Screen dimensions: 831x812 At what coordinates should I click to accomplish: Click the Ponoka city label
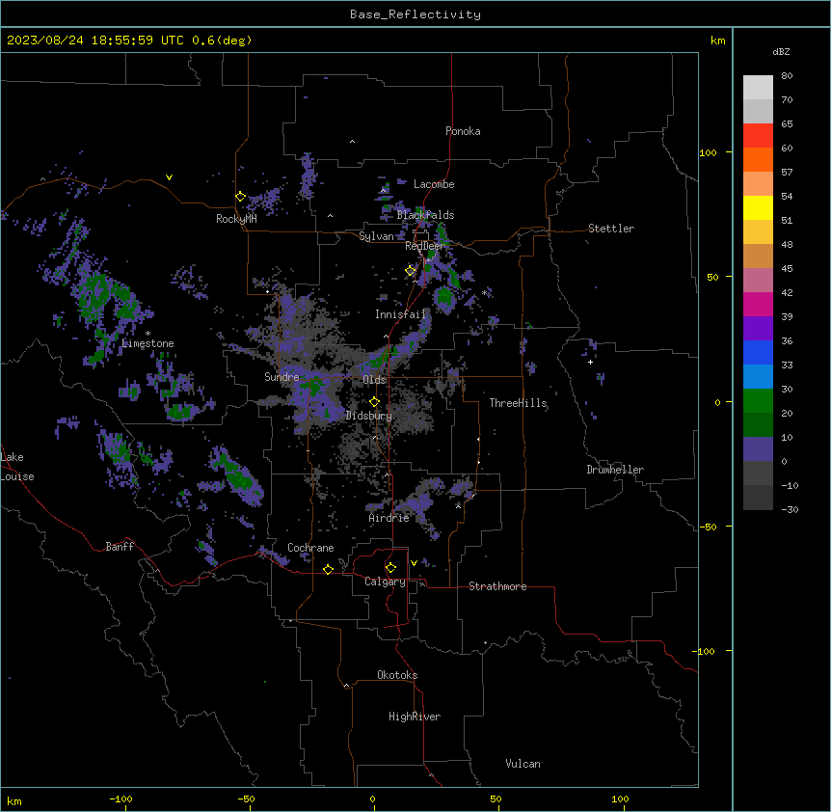(x=463, y=131)
